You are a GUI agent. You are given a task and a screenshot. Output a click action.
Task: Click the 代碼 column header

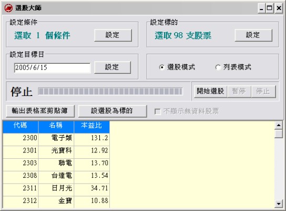click(x=21, y=127)
